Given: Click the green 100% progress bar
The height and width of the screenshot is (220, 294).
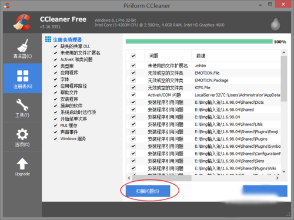Looking at the screenshot, I should [x=199, y=42].
